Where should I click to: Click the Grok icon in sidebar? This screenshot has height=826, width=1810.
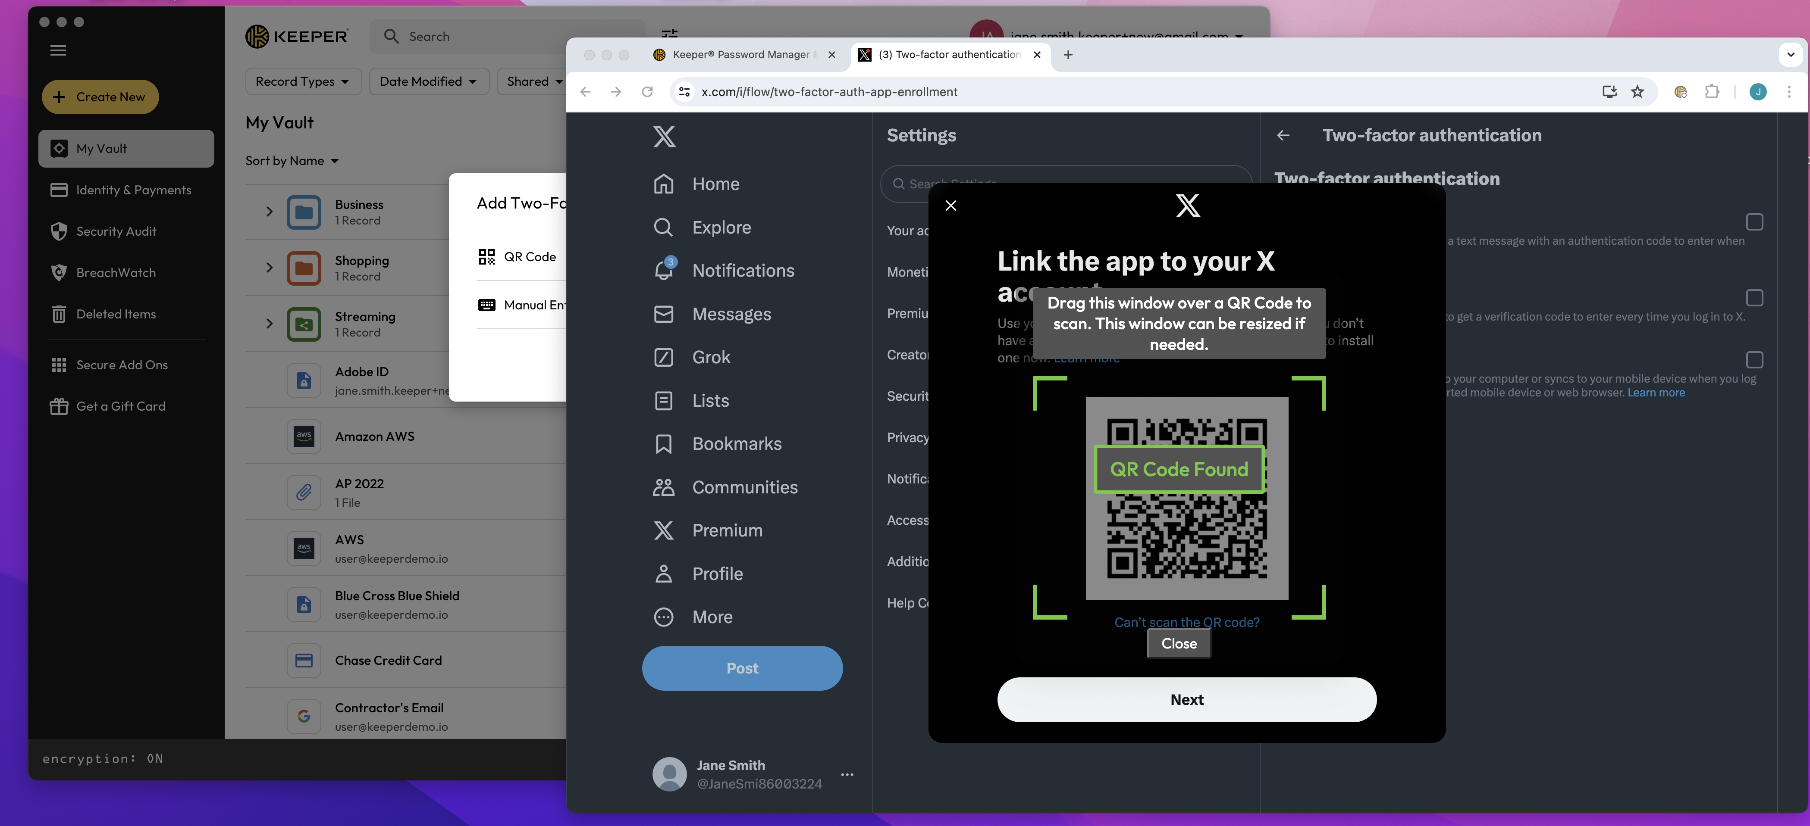pos(663,357)
